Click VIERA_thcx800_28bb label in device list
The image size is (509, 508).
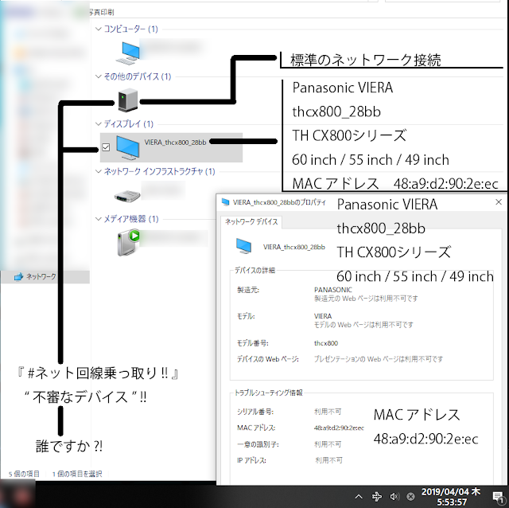tap(175, 142)
